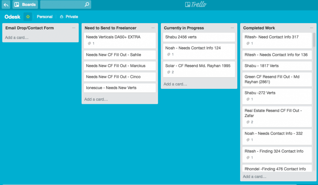Open Completed Work list menu

(x=311, y=28)
